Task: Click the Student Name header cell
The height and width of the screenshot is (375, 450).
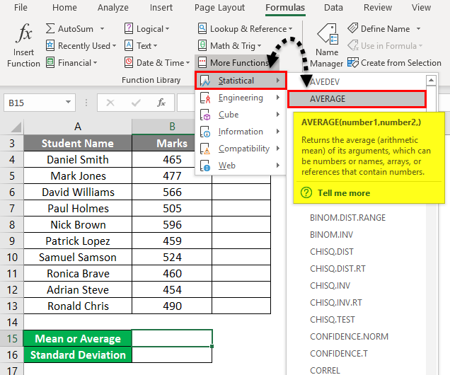Action: (78, 143)
